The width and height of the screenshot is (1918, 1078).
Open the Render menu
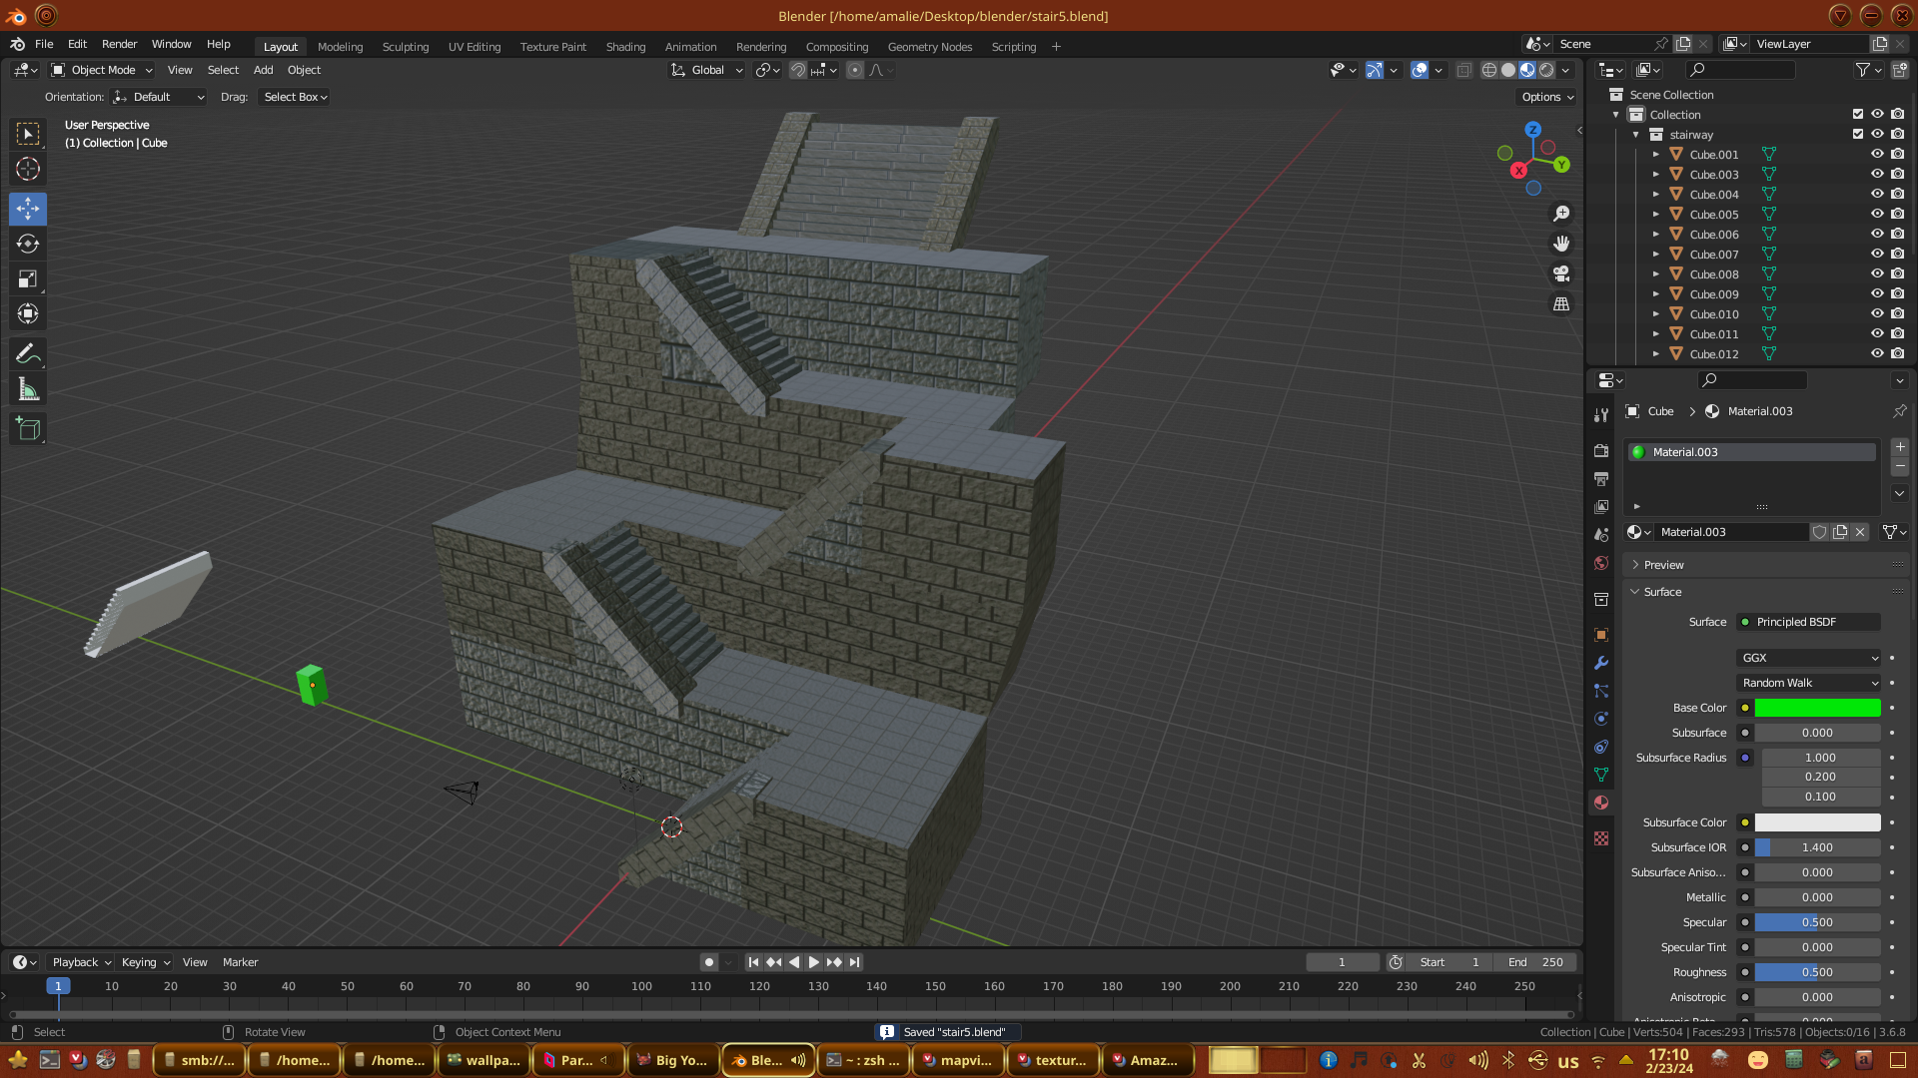click(x=119, y=44)
